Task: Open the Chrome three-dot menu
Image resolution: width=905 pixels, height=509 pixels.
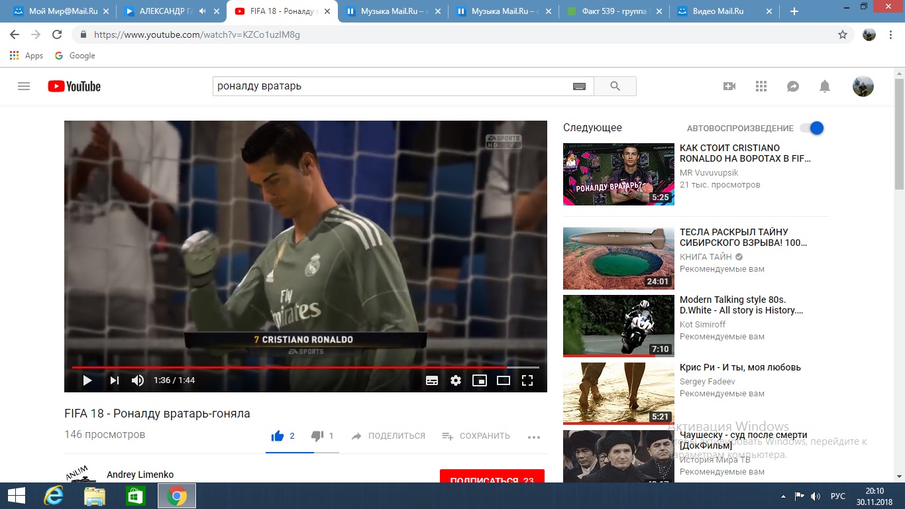Action: tap(892, 34)
